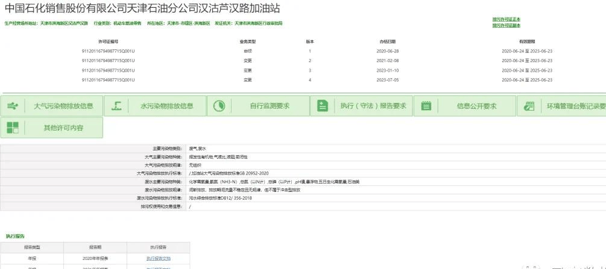
Task: Open the 排污许可证副本 link
Action: (x=507, y=25)
